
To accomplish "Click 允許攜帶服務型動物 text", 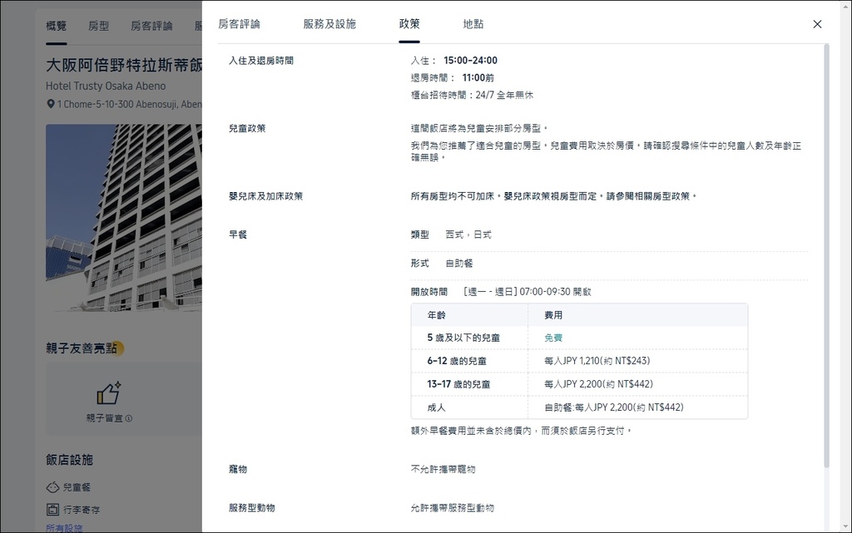I will point(452,508).
